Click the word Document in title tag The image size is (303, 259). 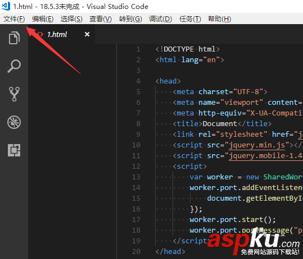[220, 124]
